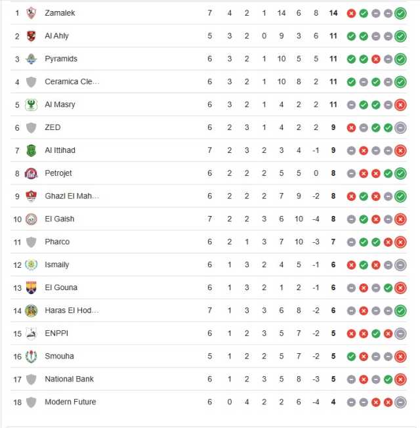420x428 pixels.
Task: Click Zamalek's first red loss form icon
Action: (x=351, y=13)
